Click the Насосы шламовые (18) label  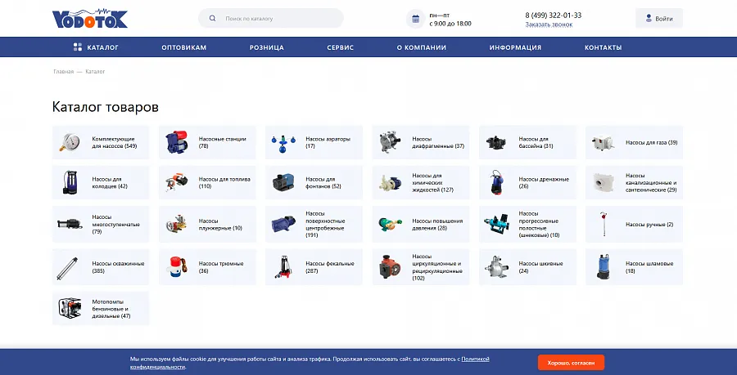tap(649, 267)
